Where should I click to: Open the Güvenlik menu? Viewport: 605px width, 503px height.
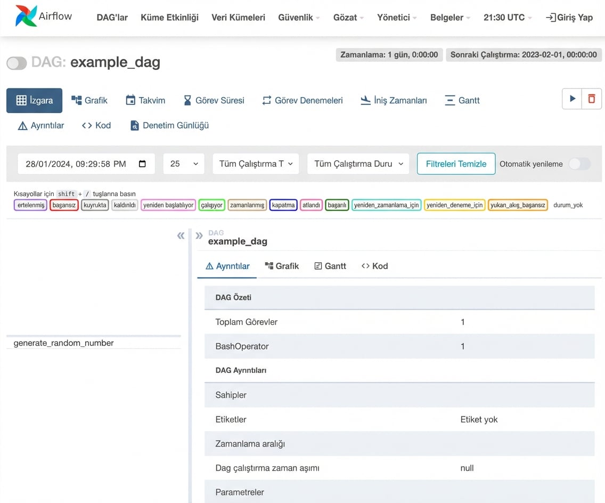299,18
